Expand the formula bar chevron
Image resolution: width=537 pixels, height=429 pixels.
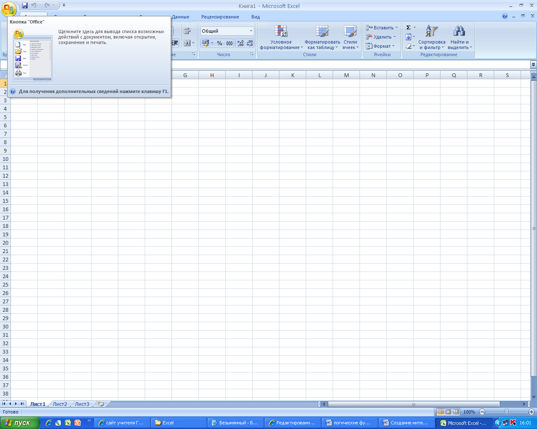(x=533, y=64)
